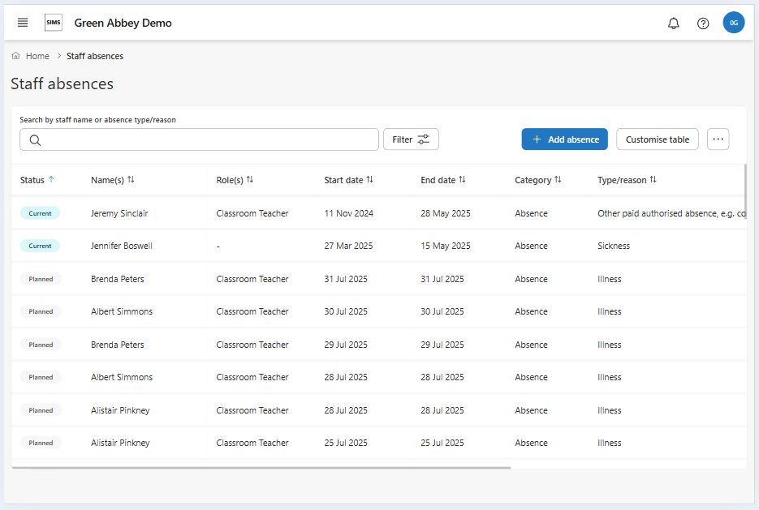
Task: Open the help question mark icon
Action: (x=703, y=24)
